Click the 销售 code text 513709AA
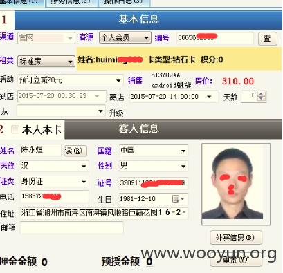 165,75
